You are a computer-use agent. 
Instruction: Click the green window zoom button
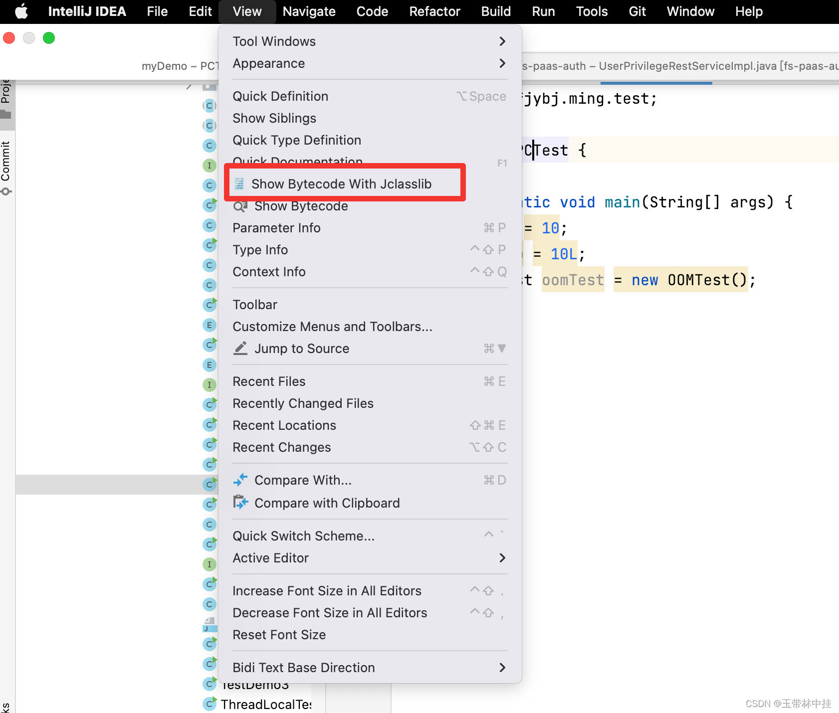click(49, 38)
